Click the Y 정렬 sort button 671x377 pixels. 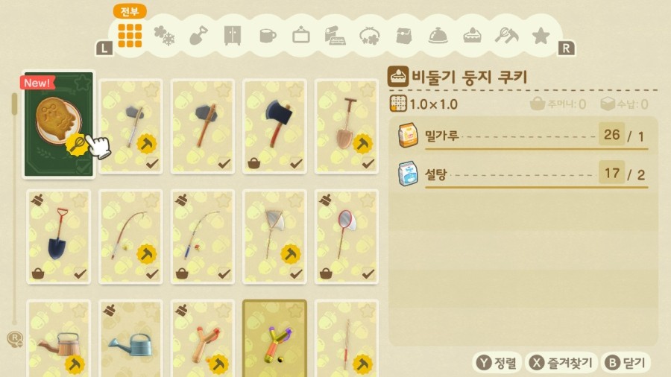(x=497, y=363)
